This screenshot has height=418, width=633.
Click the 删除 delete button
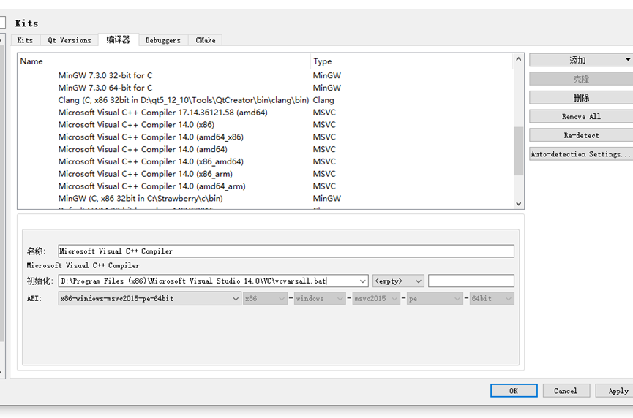[x=581, y=98]
